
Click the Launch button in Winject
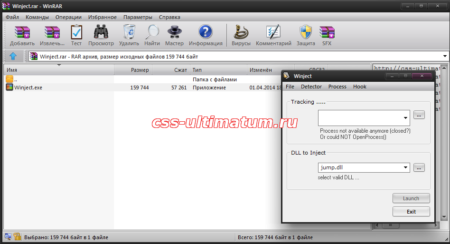[411, 198]
